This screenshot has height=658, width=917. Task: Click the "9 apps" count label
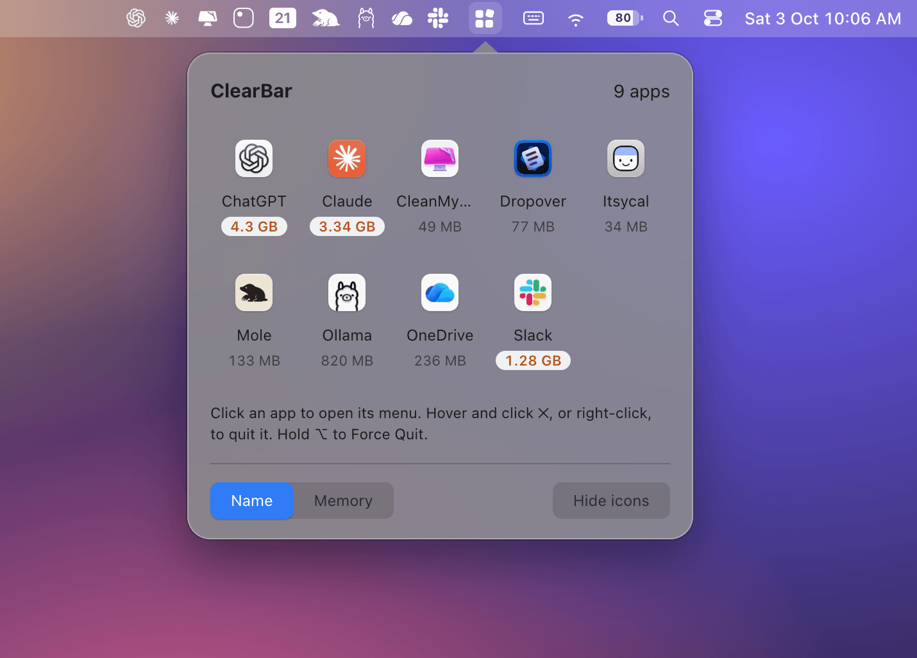click(x=641, y=91)
